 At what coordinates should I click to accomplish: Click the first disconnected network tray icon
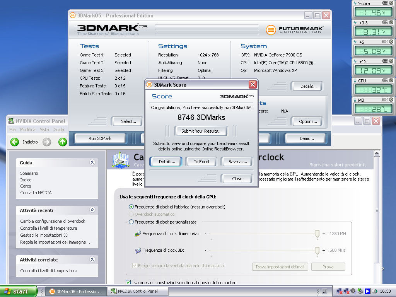click(x=339, y=292)
